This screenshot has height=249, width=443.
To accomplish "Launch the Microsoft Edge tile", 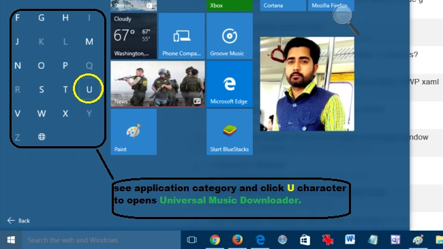I will point(230,84).
